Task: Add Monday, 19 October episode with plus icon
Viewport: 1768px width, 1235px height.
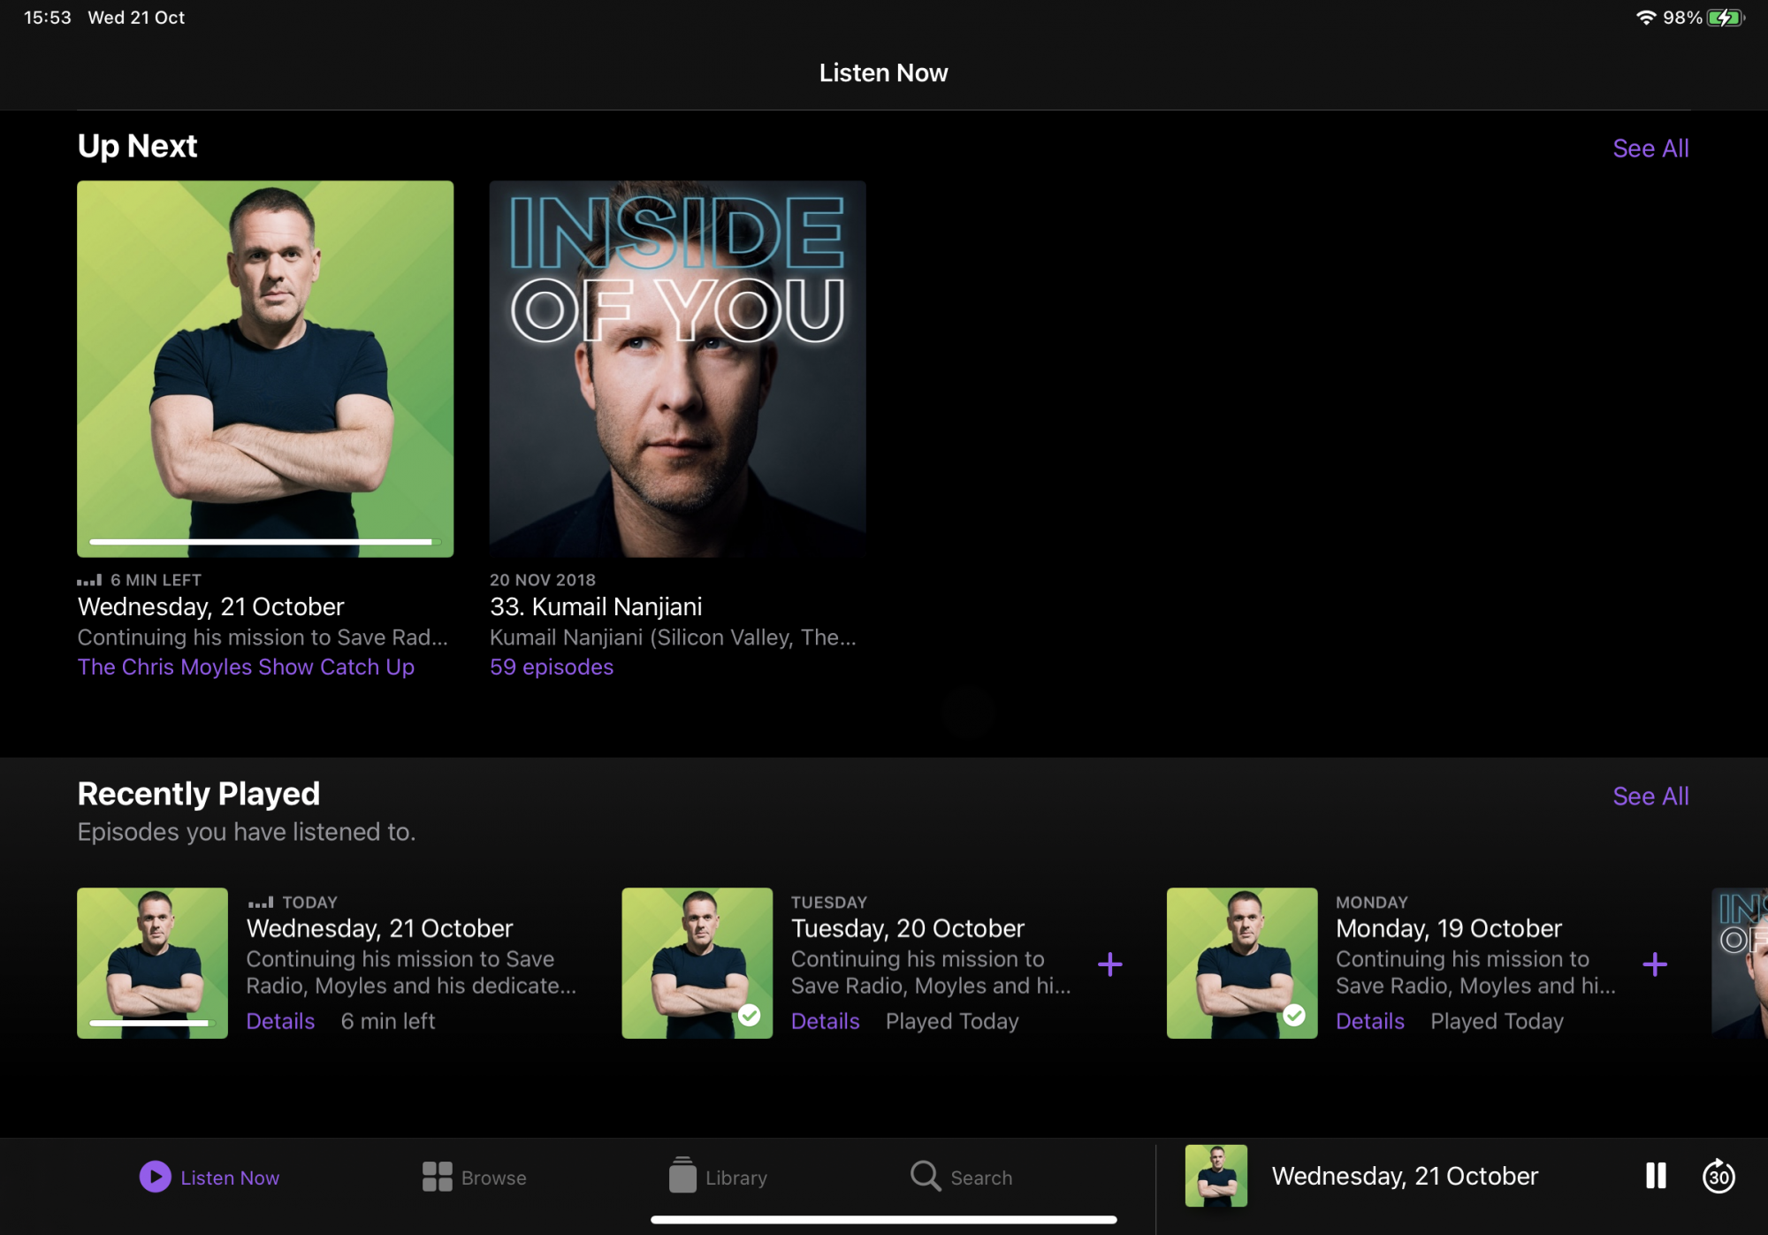Action: [1655, 964]
